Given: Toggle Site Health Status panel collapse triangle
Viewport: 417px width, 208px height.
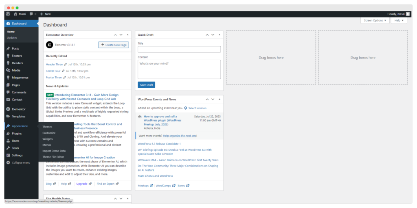Looking at the screenshot, I should pyautogui.click(x=127, y=198).
